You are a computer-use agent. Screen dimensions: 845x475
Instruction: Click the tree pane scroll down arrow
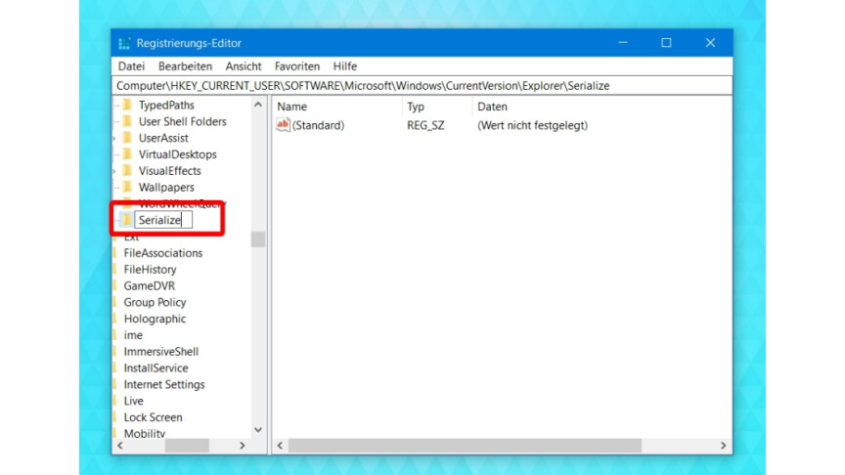(258, 430)
